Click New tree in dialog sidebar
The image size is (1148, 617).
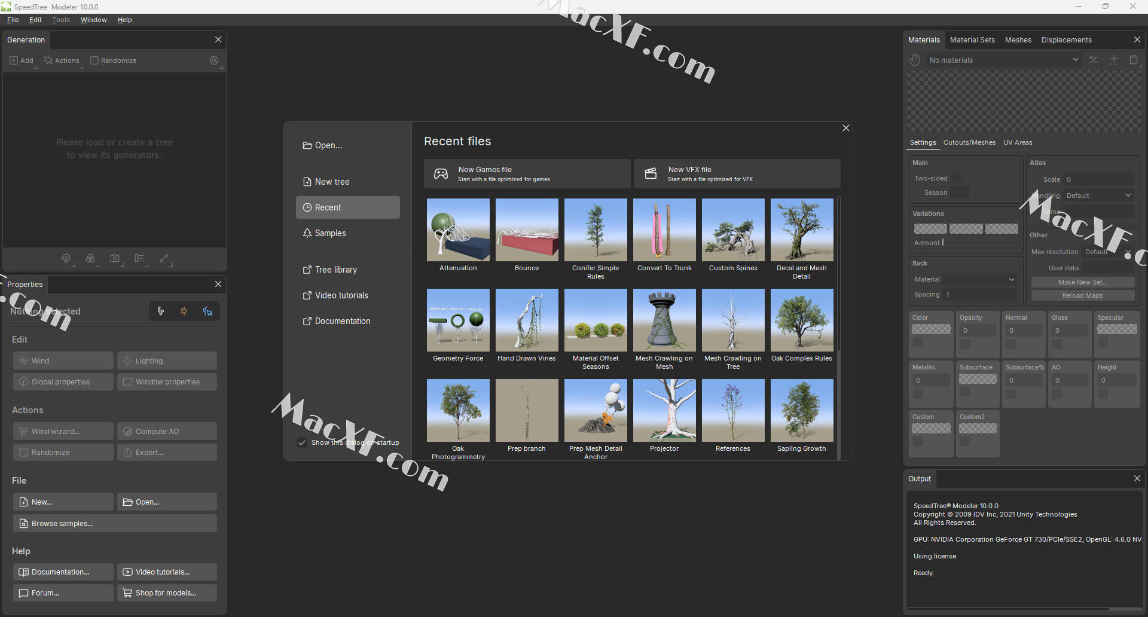[x=348, y=182]
